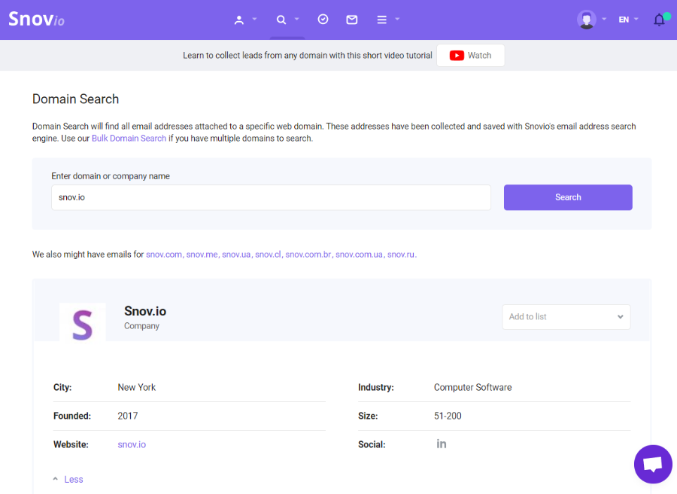677x494 pixels.
Task: Click the Search button
Action: (x=568, y=197)
